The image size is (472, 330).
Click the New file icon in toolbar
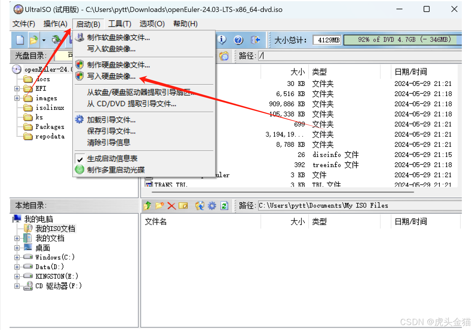[20, 40]
